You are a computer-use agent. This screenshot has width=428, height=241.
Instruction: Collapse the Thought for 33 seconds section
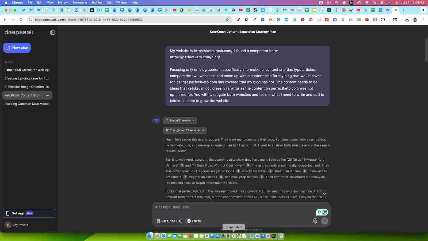click(185, 130)
